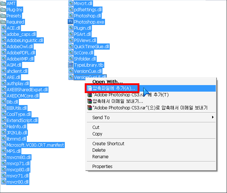This screenshot has width=227, height=193.
Task: Choose Copy from context menu
Action: click(x=151, y=134)
